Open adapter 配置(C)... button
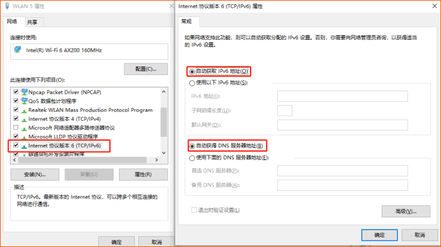 146,69
